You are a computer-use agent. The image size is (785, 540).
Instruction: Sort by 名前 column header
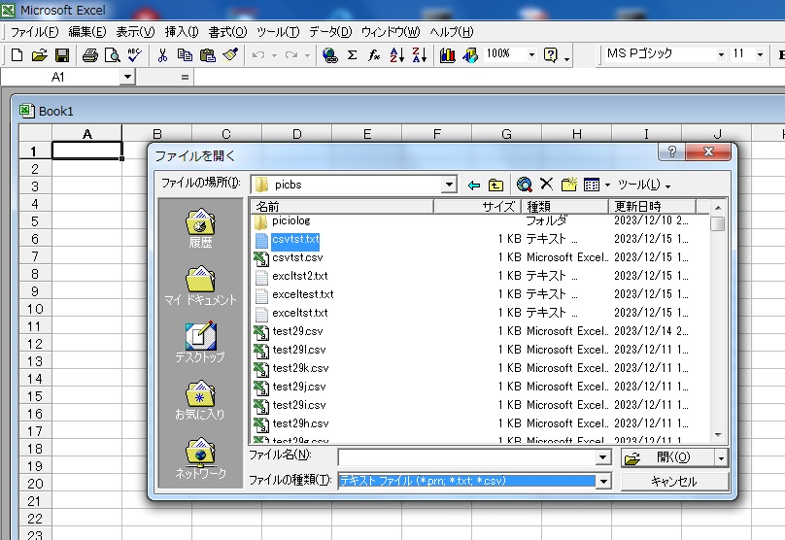(342, 206)
